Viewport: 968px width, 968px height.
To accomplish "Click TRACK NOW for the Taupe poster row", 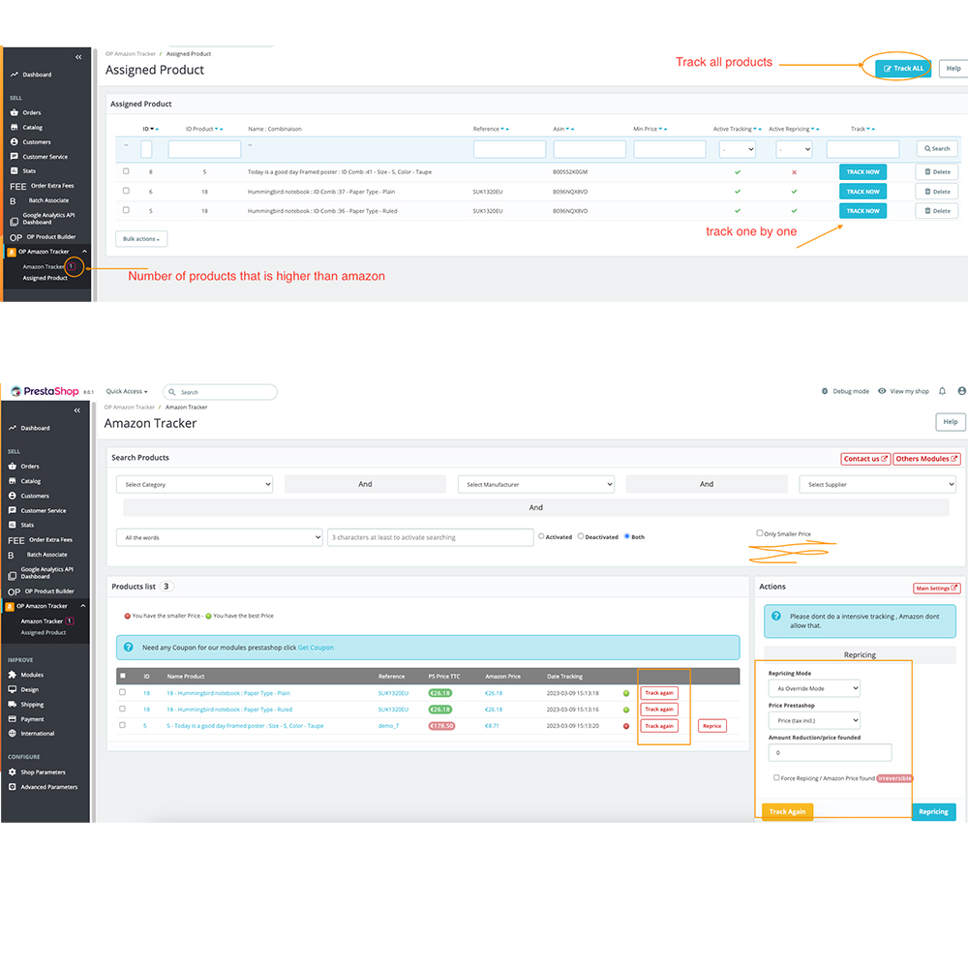I will pos(862,172).
